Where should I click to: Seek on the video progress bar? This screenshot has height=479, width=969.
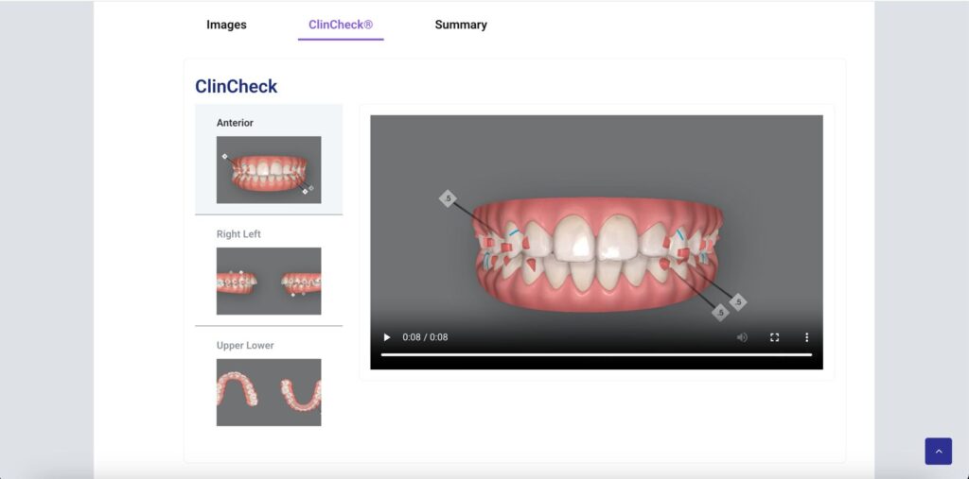596,354
